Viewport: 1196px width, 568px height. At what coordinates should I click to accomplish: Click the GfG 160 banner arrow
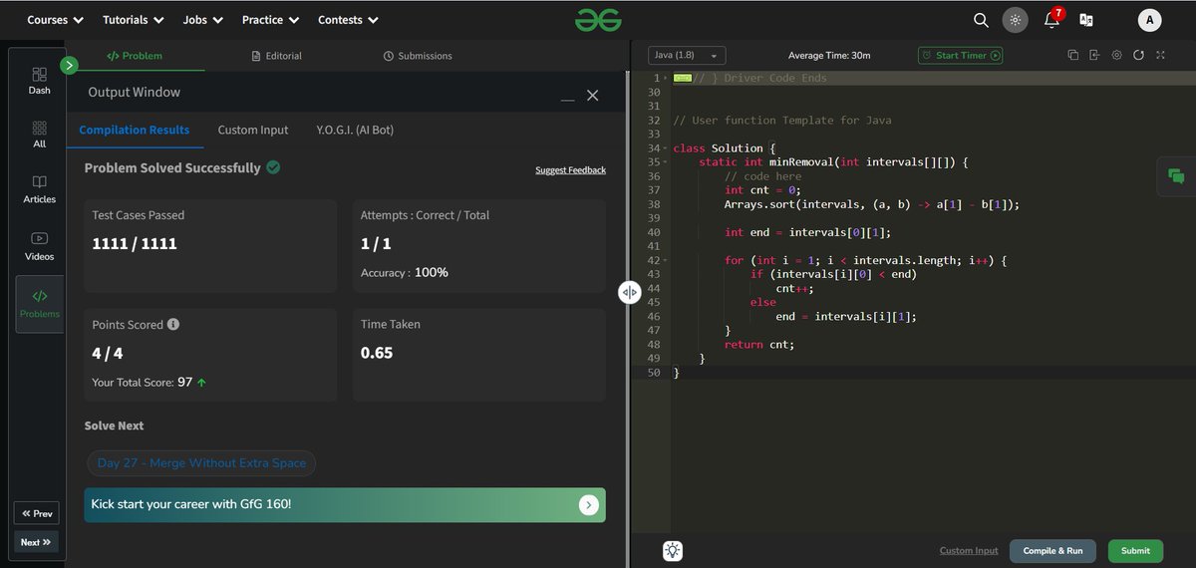click(589, 505)
